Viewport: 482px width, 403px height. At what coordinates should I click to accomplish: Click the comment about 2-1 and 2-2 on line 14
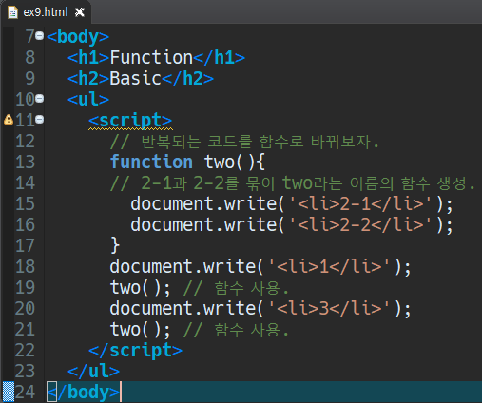292,183
